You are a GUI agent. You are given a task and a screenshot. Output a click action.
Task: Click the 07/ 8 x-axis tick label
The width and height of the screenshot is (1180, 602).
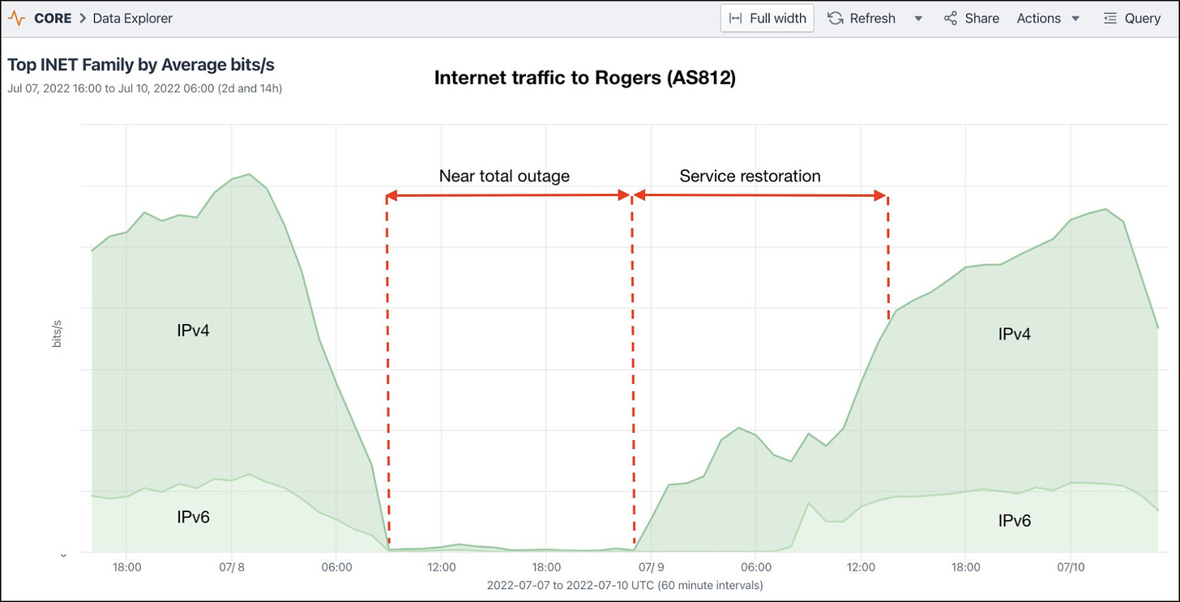(232, 567)
